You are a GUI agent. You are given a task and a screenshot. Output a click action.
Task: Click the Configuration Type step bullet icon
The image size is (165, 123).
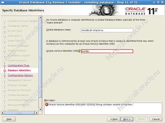click(5, 65)
